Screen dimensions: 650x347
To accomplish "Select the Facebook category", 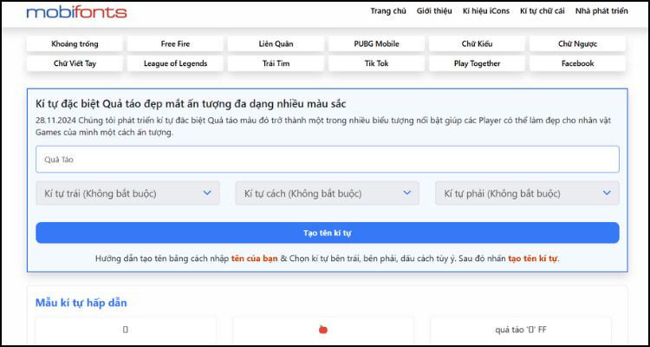I will pyautogui.click(x=577, y=63).
